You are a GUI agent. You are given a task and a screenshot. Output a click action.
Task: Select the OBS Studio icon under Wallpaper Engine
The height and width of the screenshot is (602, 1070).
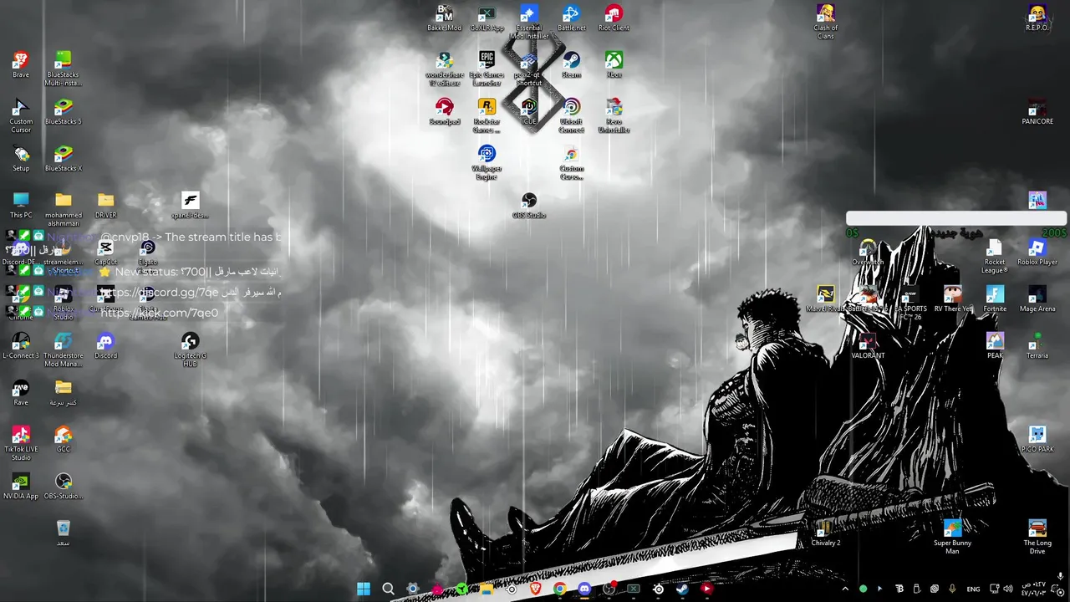pyautogui.click(x=529, y=205)
